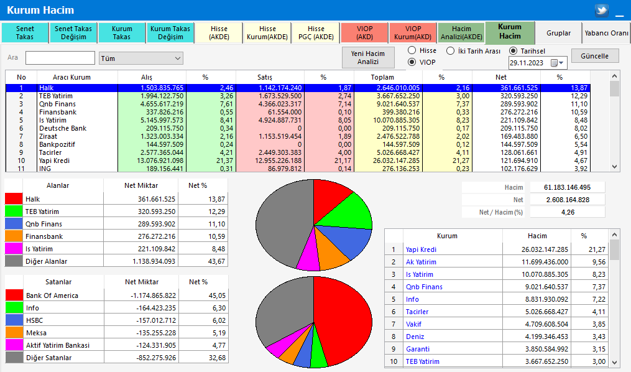Sort by the Alış column header
The image size is (631, 372).
point(152,77)
